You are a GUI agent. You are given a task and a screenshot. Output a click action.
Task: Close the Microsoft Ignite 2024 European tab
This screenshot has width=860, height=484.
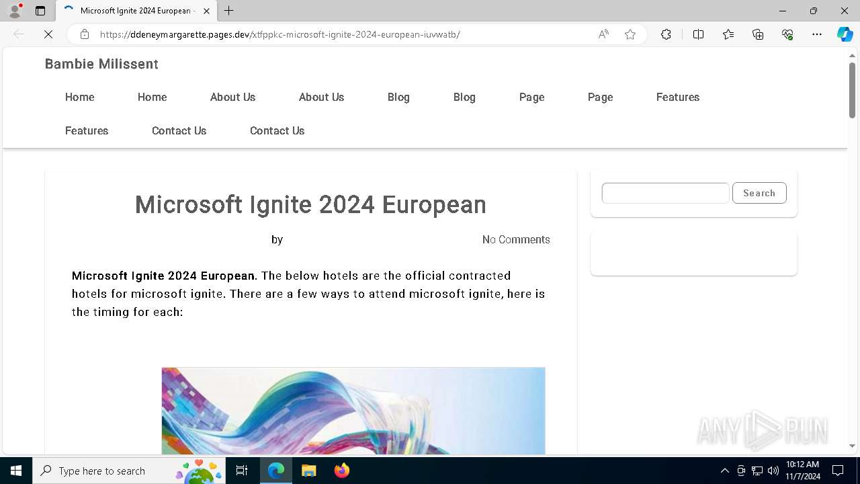[x=206, y=11]
